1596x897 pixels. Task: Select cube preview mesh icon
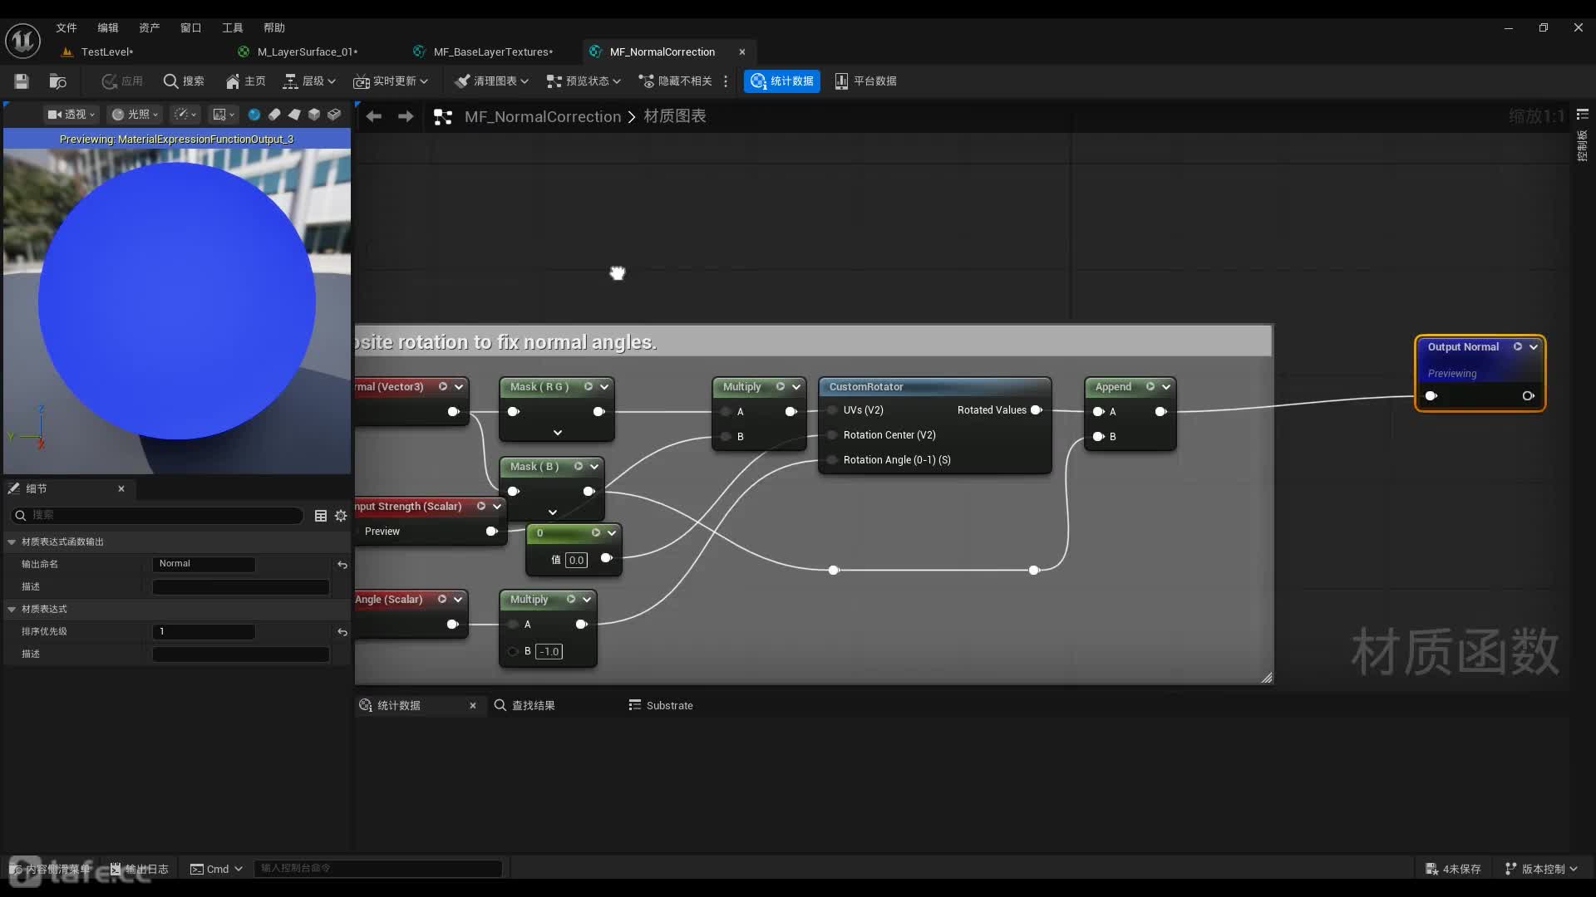(x=314, y=115)
